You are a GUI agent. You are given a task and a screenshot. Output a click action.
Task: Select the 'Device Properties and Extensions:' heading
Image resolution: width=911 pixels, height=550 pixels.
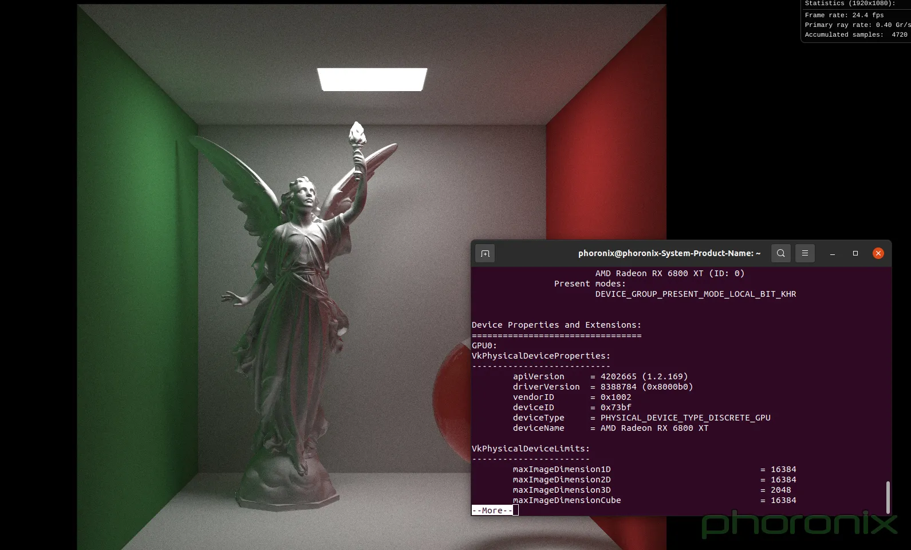click(x=557, y=325)
